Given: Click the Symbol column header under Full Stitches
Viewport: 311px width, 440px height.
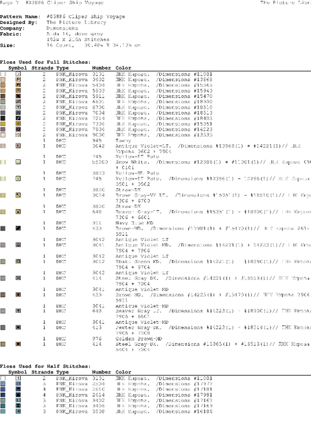Looking at the screenshot, I should coord(18,68).
